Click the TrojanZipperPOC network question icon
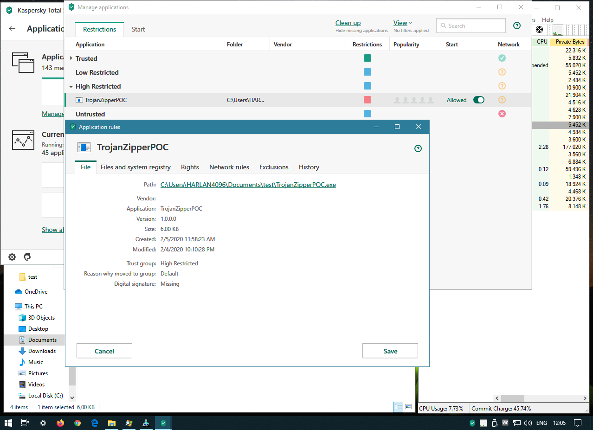 coord(502,100)
